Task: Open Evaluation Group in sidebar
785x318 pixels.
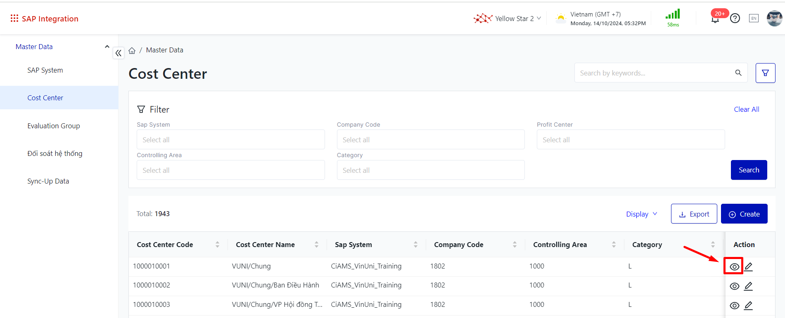Action: (x=54, y=126)
